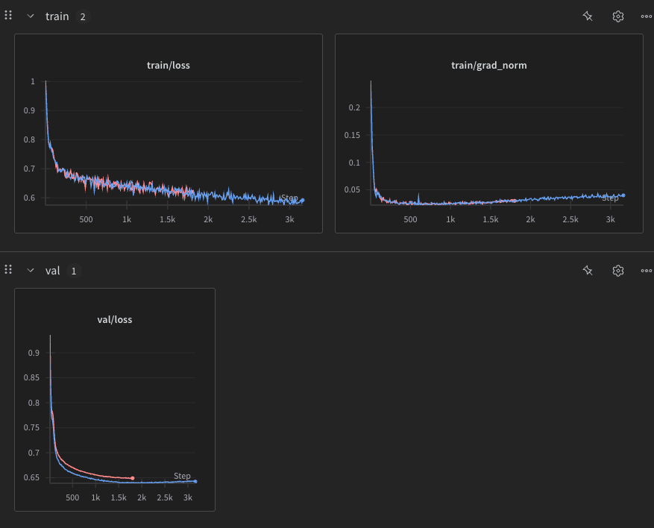Select the train/loss chart title
Viewport: 654px width, 528px height.
click(169, 66)
